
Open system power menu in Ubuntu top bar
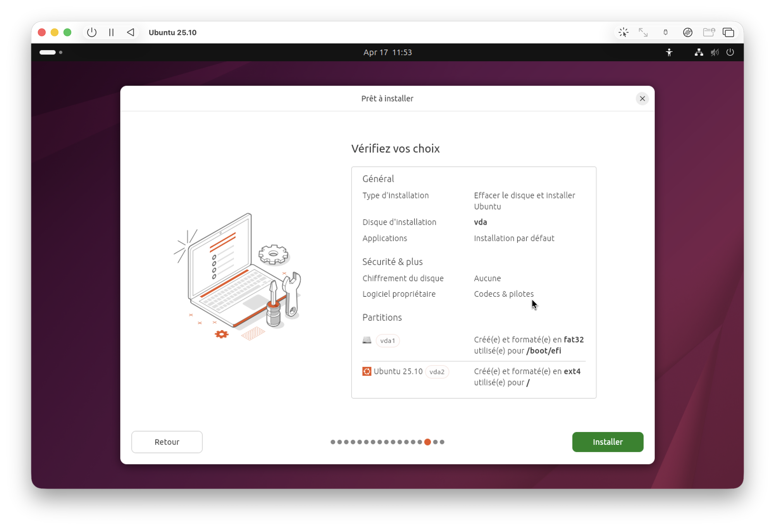(x=730, y=52)
